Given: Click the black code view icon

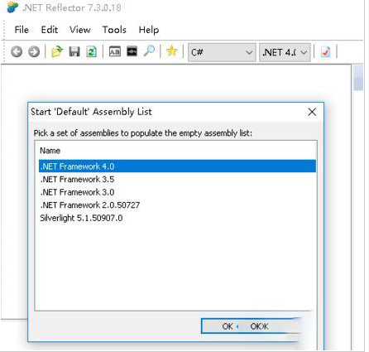Looking at the screenshot, I should coord(132,51).
